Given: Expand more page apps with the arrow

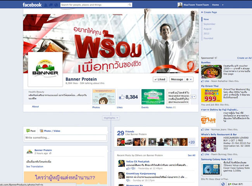Looking at the screenshot, I should [193, 97].
